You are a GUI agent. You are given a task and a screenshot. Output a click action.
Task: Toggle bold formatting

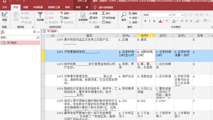click(145, 21)
